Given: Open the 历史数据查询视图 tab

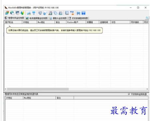Looking at the screenshot, I should click(78, 18).
